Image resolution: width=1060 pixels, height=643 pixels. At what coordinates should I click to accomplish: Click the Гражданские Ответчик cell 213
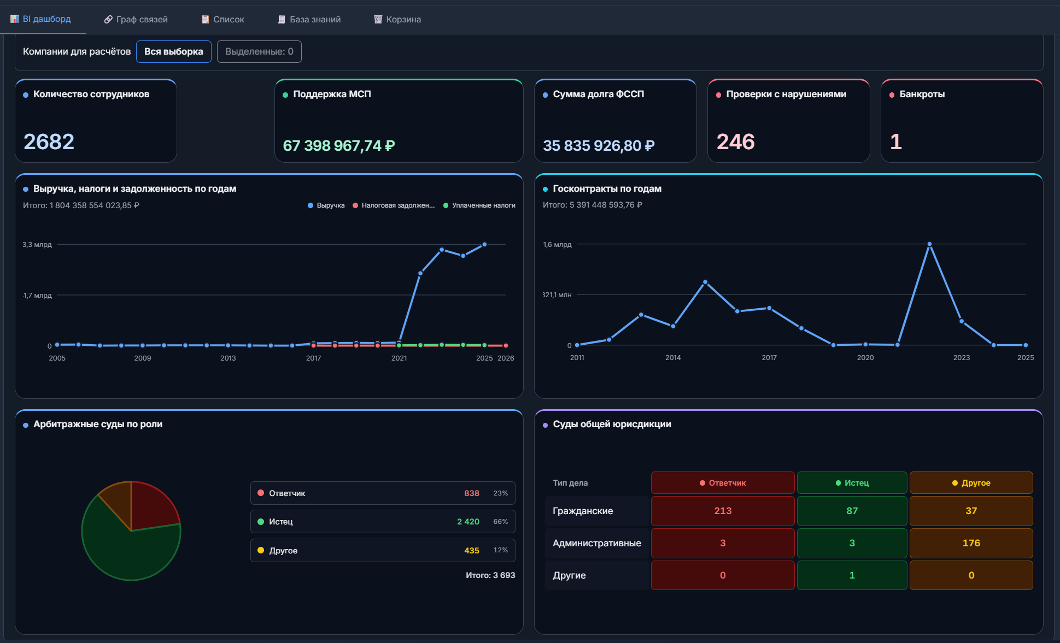tap(723, 511)
